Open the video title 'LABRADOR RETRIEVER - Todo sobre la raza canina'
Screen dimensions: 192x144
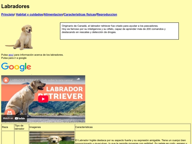pyautogui.click(x=42, y=80)
